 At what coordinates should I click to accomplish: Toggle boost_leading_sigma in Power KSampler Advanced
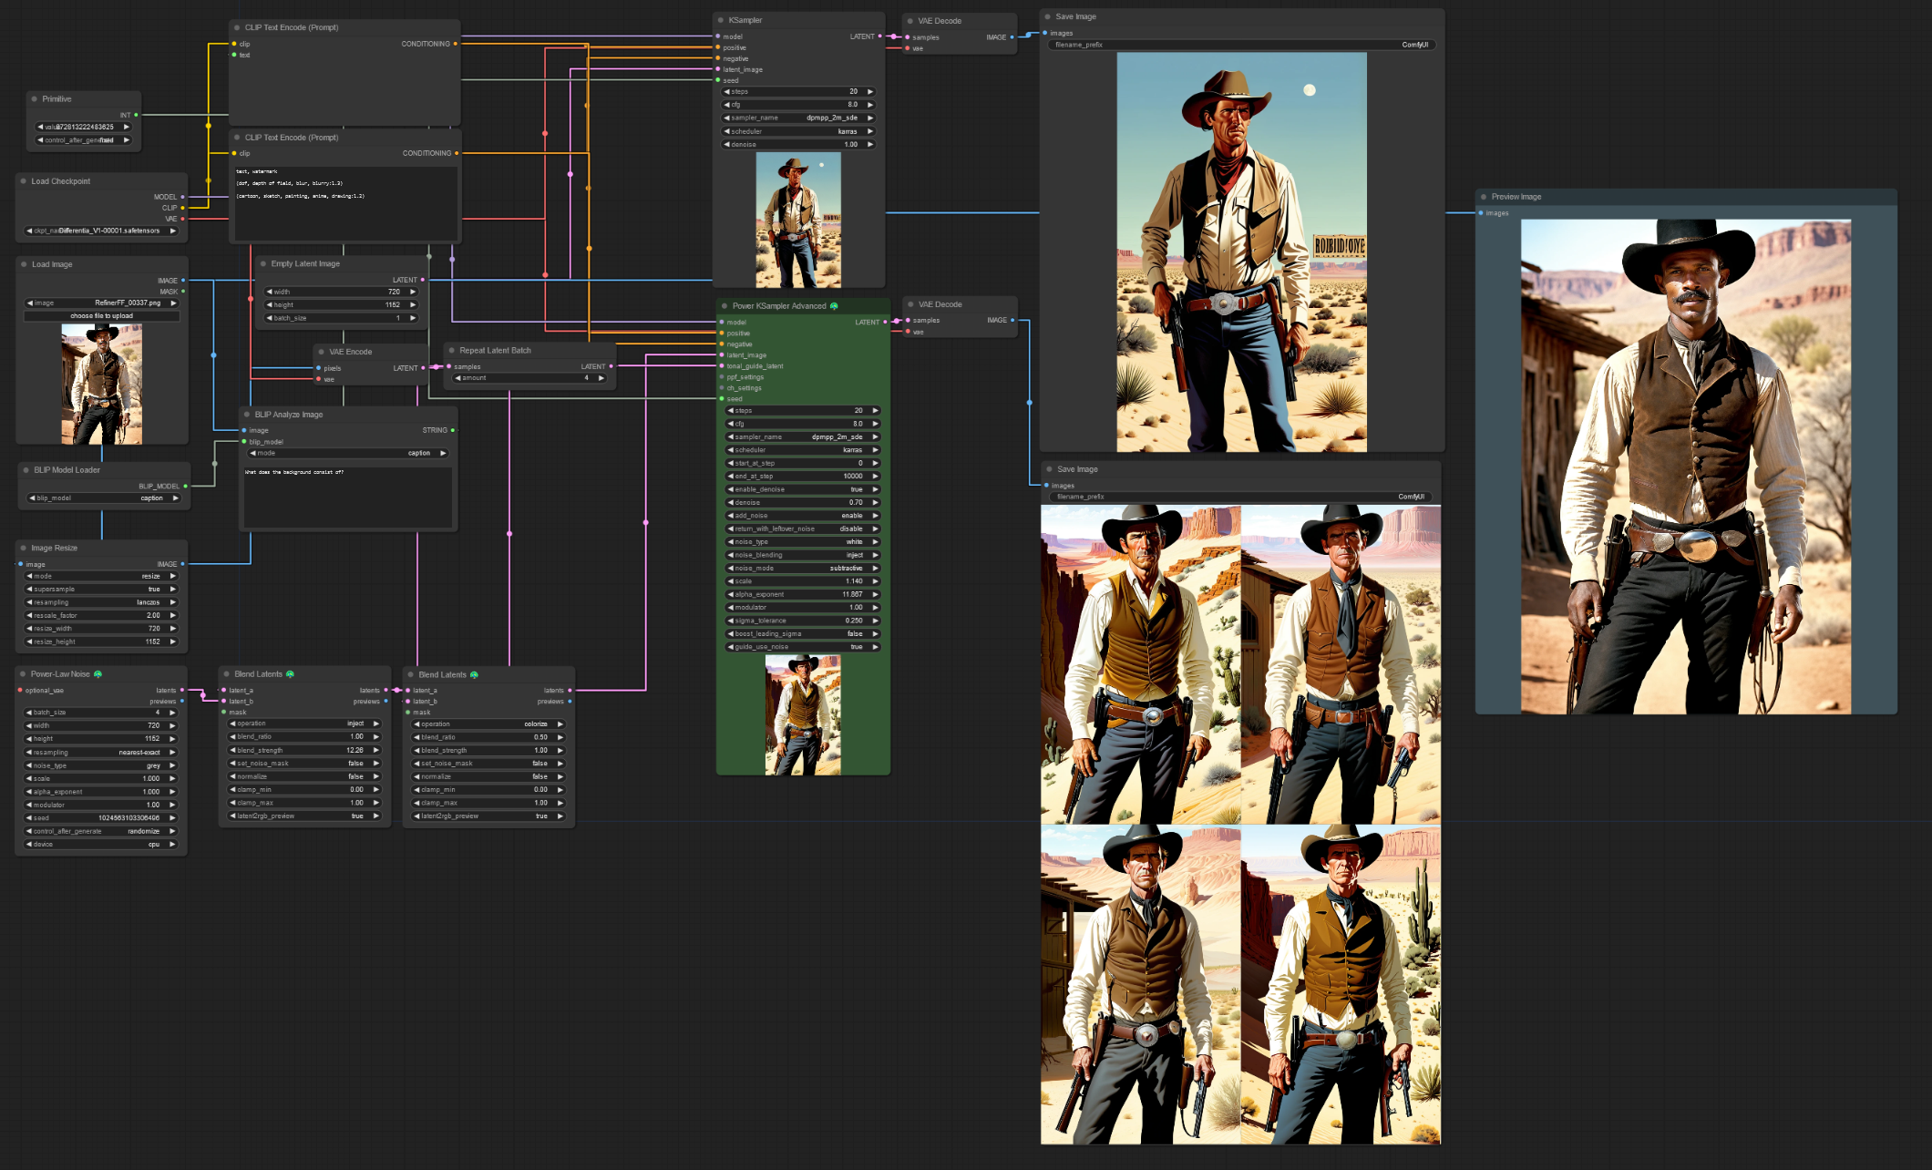coord(802,634)
